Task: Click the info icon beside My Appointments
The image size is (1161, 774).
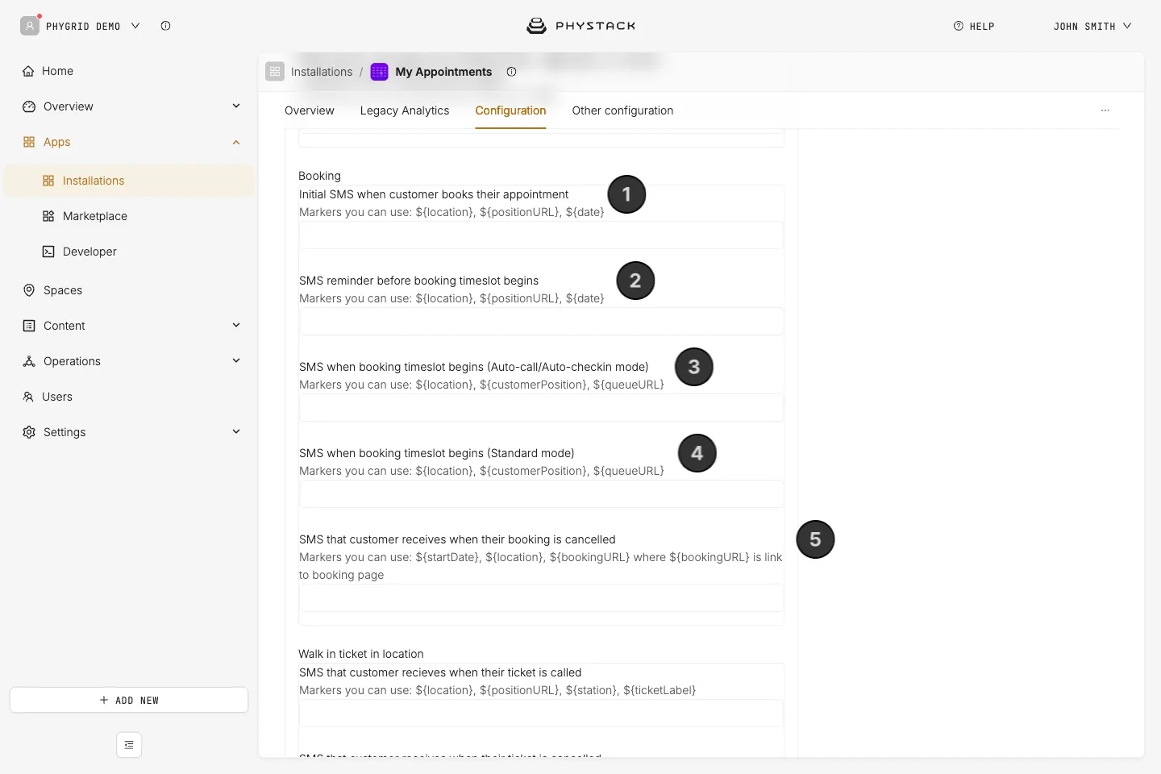Action: [511, 72]
